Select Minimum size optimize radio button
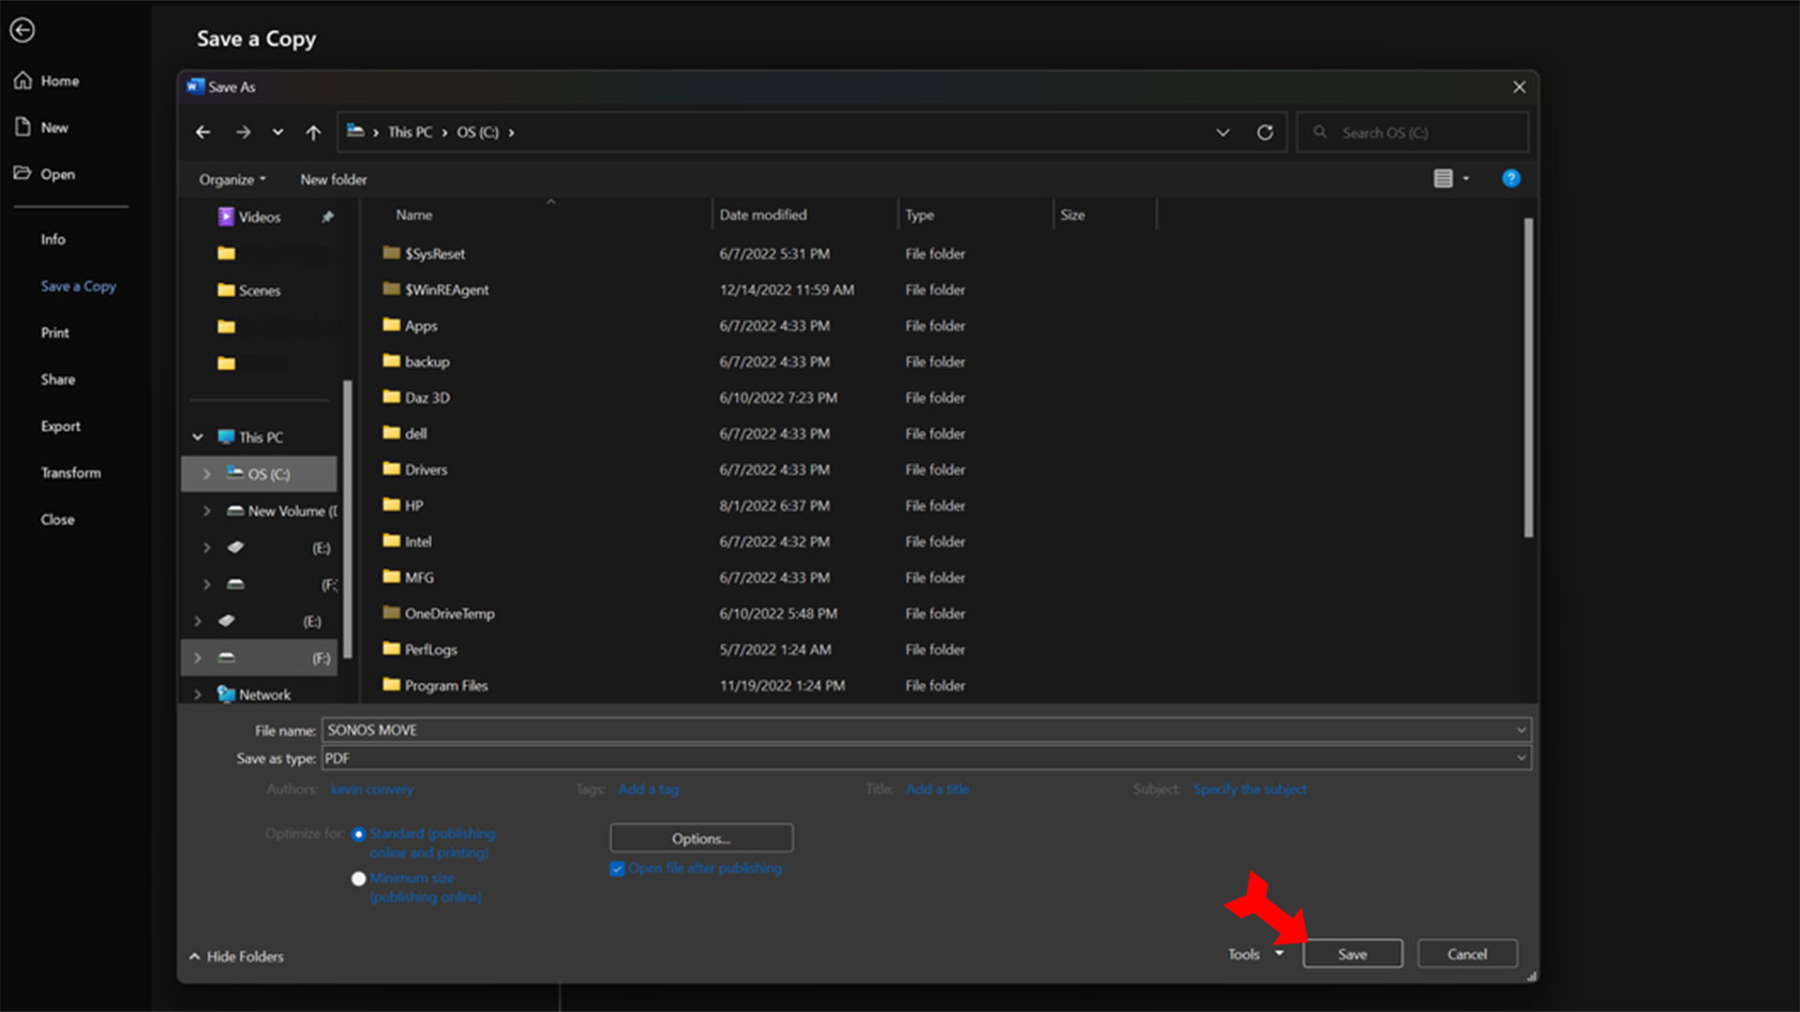The image size is (1800, 1012). (358, 879)
